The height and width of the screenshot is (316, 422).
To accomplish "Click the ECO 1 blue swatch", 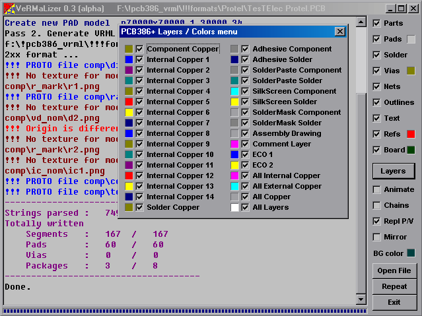I will pyautogui.click(x=234, y=154).
